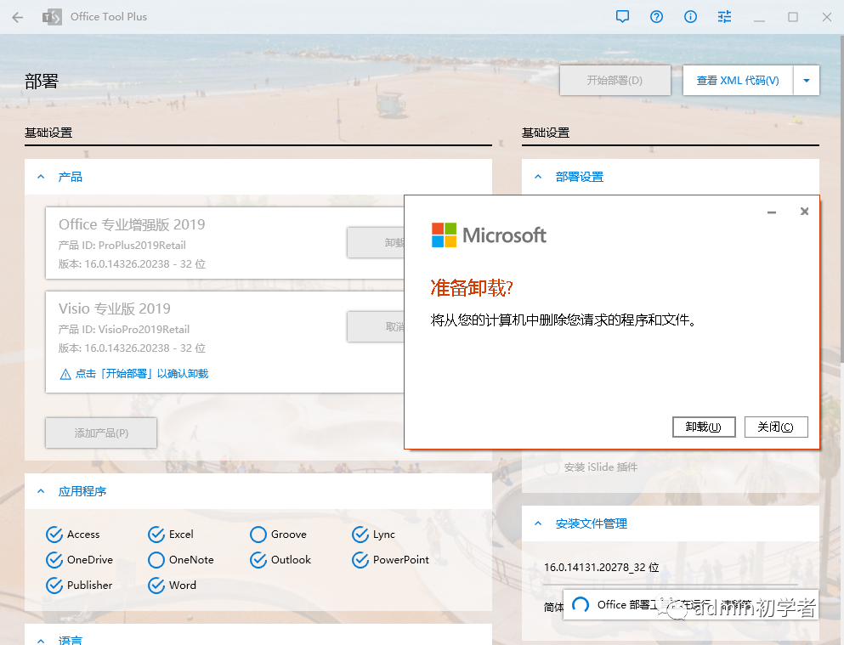Click the 卸载 button for Office 2019
The image size is (844, 645).
tap(376, 242)
